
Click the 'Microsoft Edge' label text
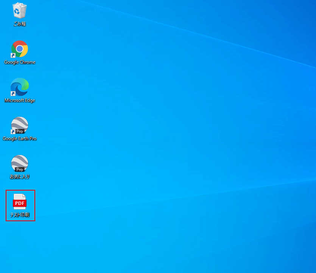point(20,100)
